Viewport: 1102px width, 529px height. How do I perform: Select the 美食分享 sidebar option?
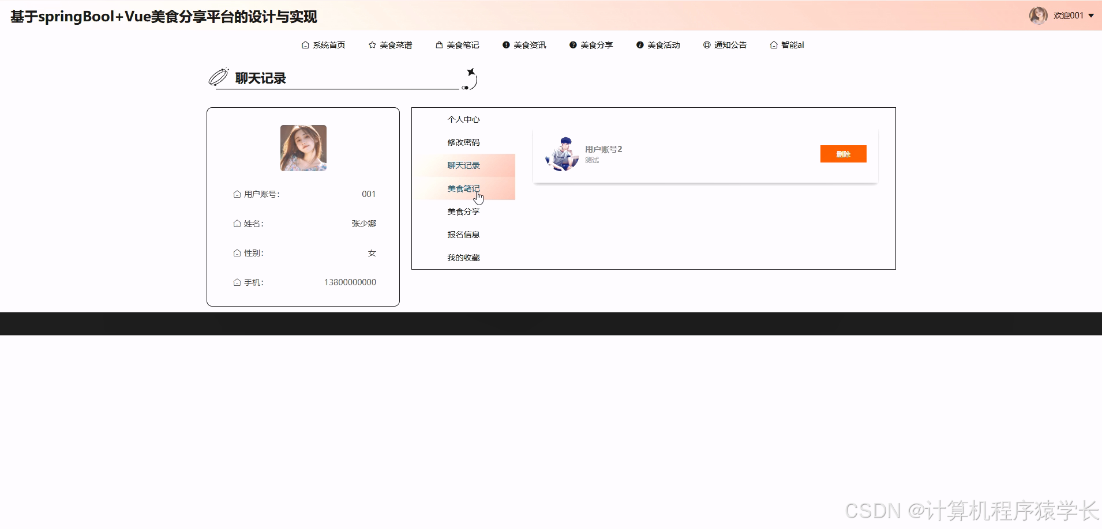coord(463,211)
